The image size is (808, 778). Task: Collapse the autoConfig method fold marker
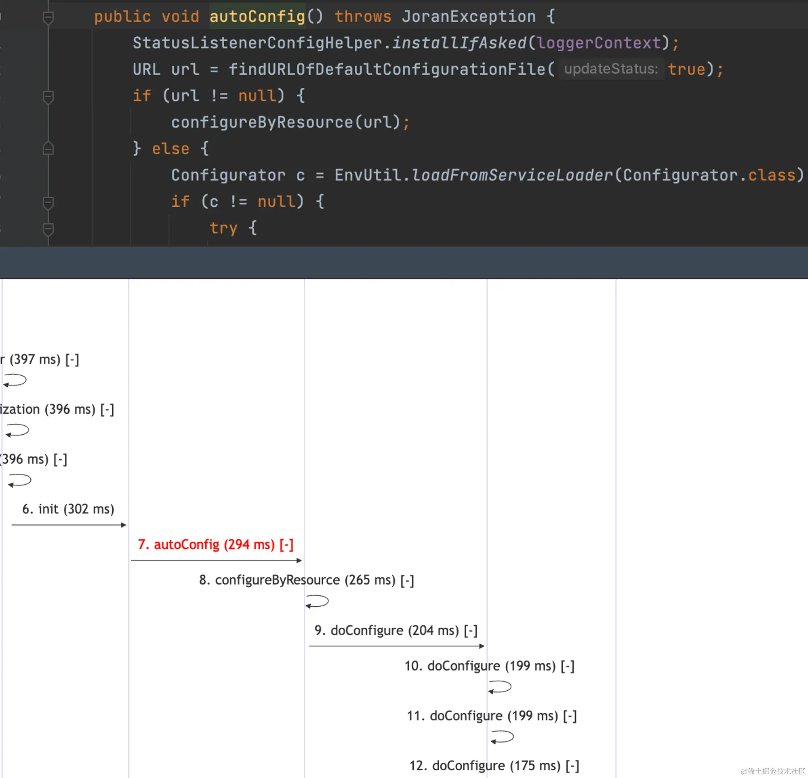coord(48,17)
